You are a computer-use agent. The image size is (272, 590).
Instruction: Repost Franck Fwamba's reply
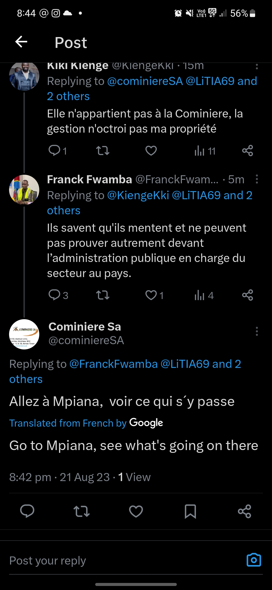(103, 295)
